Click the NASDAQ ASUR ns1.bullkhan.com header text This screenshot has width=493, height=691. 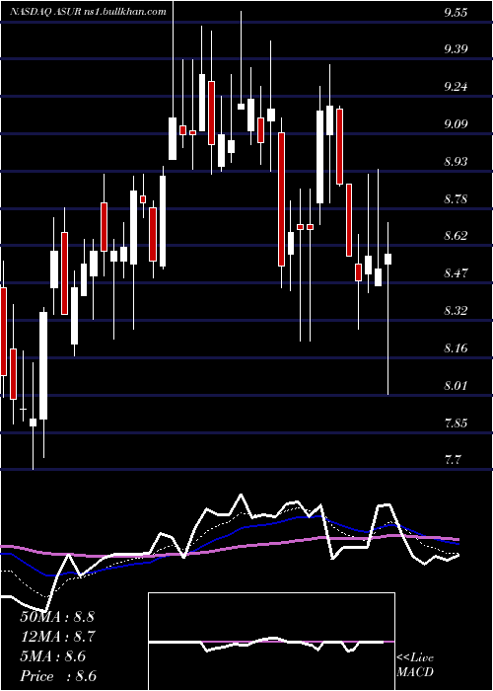point(89,12)
